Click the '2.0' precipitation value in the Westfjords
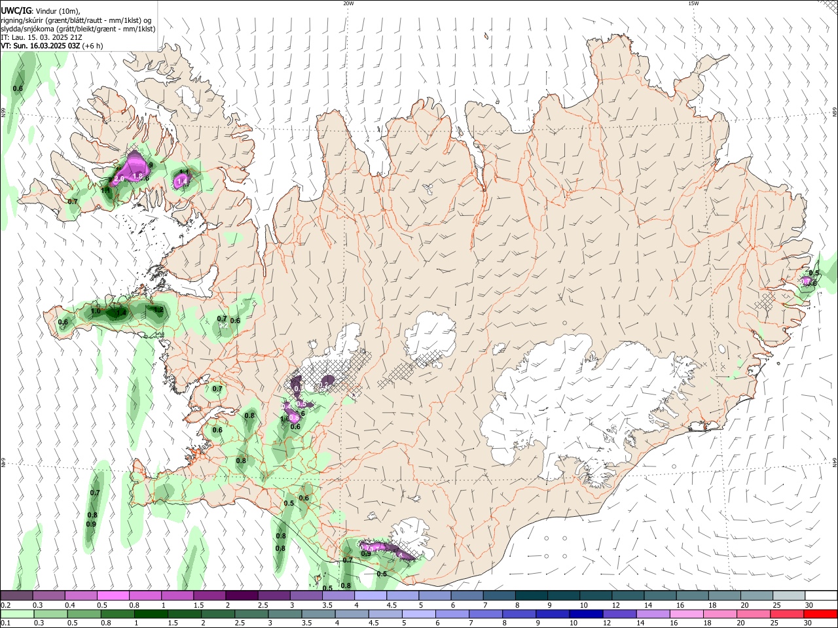This screenshot has height=628, width=838. 119,179
